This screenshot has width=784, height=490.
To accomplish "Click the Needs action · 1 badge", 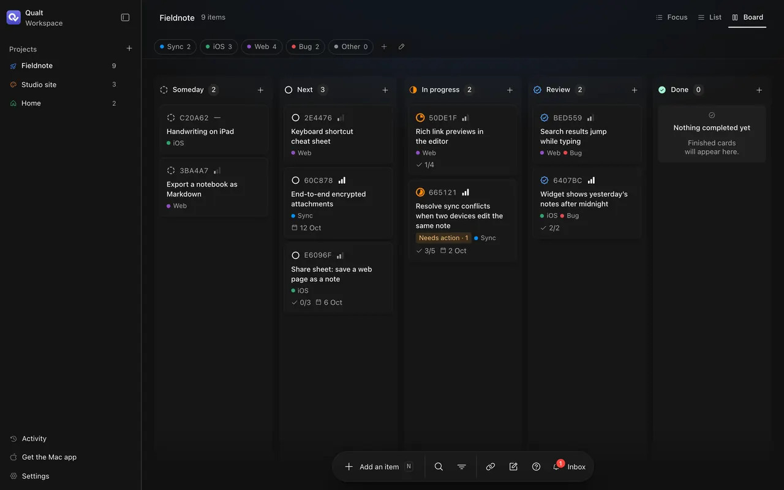I will 443,238.
